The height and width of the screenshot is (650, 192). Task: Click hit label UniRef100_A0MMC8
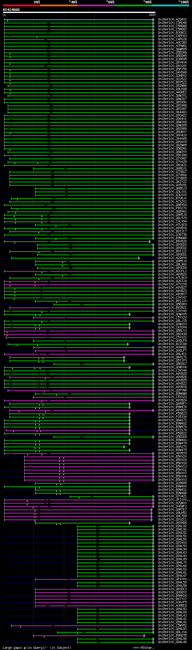click(172, 606)
